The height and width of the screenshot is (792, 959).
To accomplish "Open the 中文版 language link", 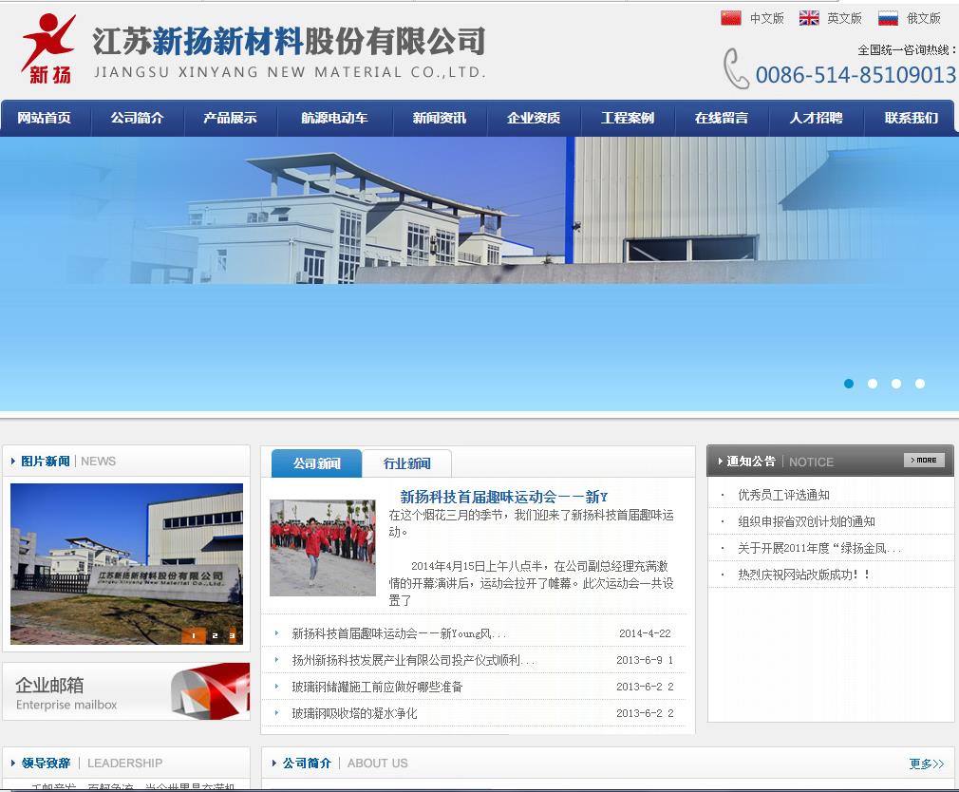I will coord(767,18).
